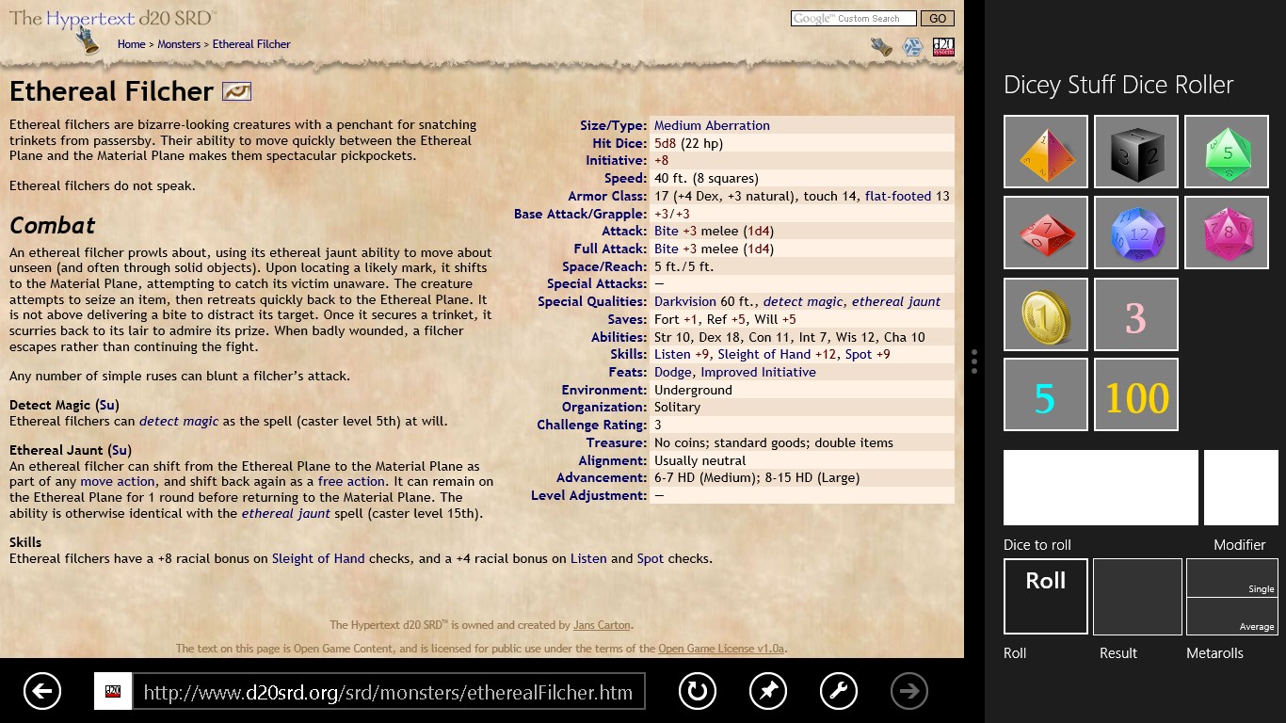Go back with the browser back arrow
The image size is (1286, 723).
[41, 692]
